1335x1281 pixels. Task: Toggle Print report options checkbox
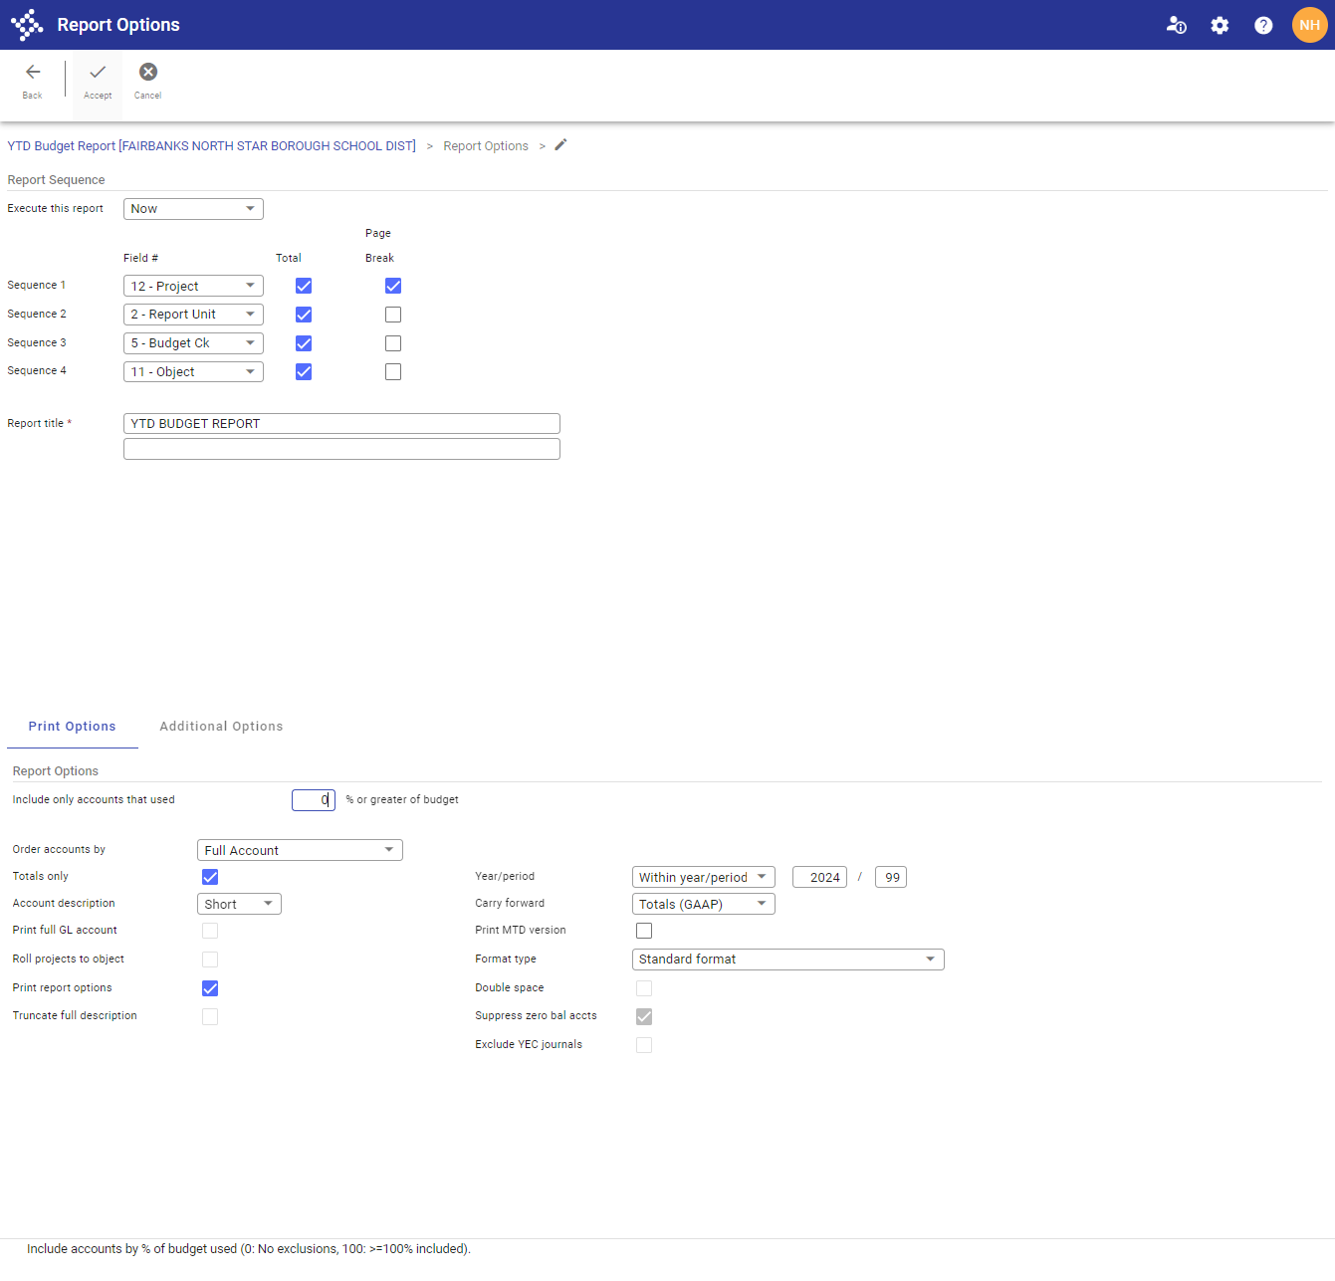pos(210,988)
